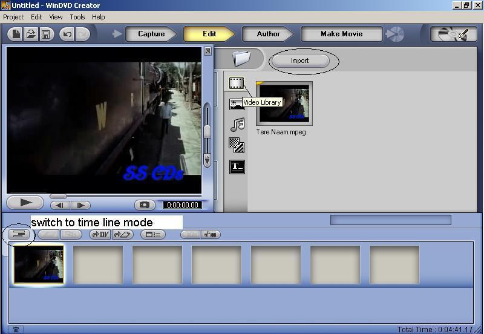Open the Edit menu in menu bar
The image size is (484, 334).
(x=36, y=17)
